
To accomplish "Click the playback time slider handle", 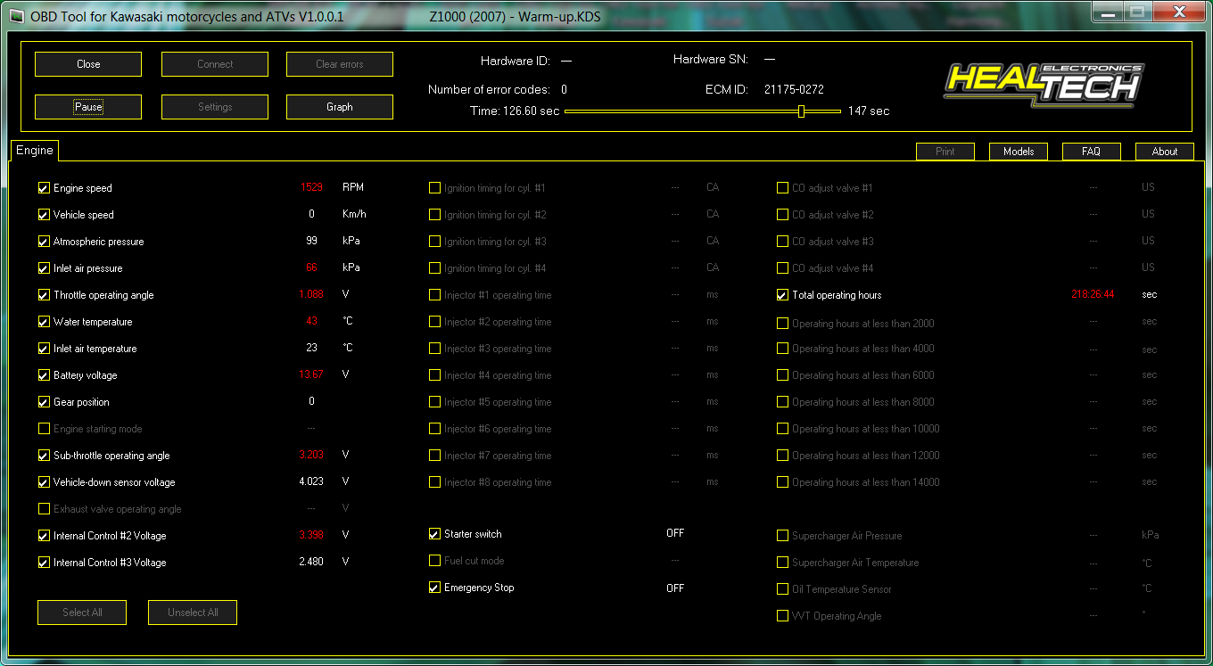I will point(802,111).
